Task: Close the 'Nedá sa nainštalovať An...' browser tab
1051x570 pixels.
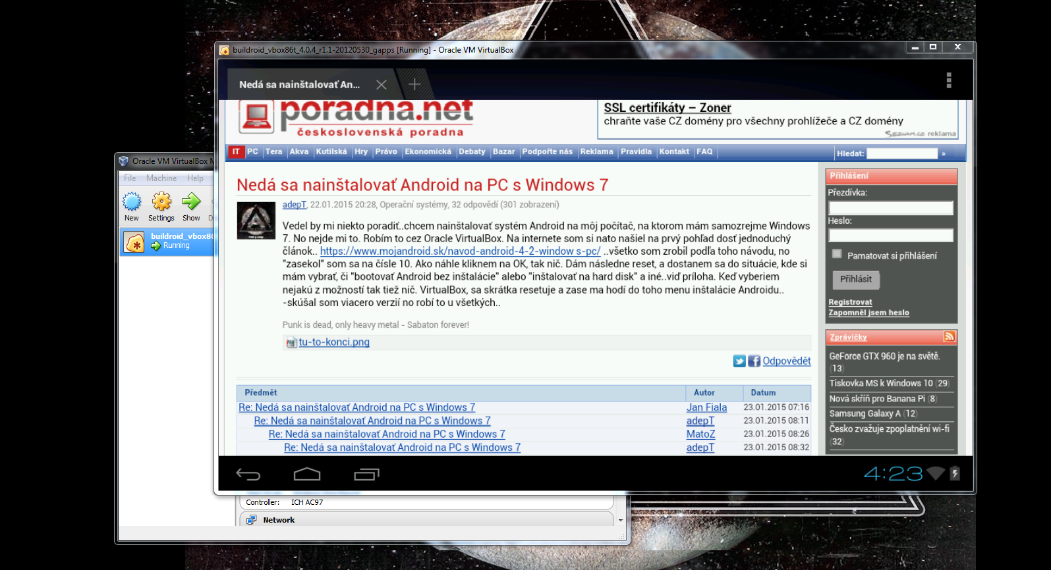Action: [382, 85]
